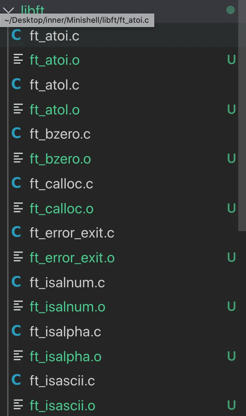Click the file icon beside ft_atoi.o
This screenshot has height=416, width=246.
[18, 60]
